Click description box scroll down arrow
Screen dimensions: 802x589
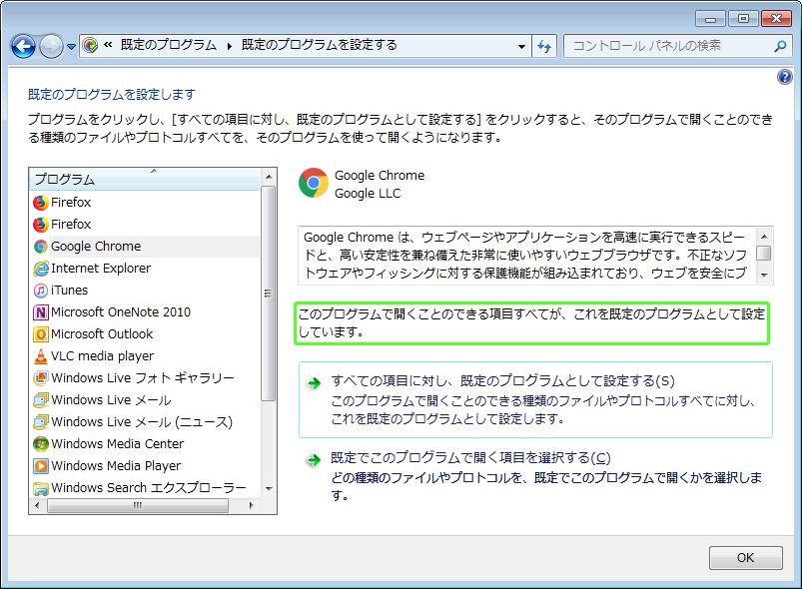(x=764, y=275)
